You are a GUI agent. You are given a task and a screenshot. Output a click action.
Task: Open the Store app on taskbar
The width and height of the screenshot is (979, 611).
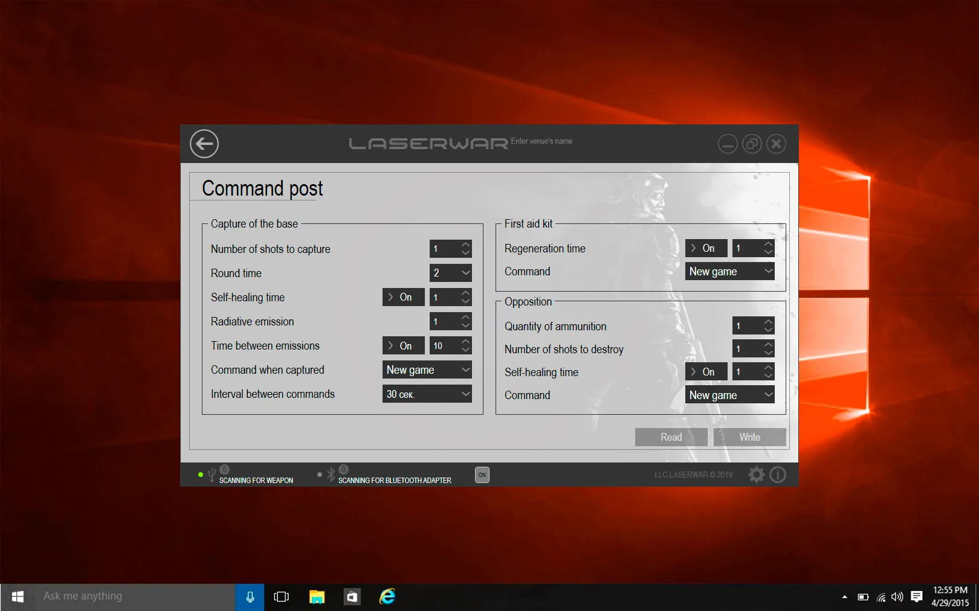click(352, 597)
